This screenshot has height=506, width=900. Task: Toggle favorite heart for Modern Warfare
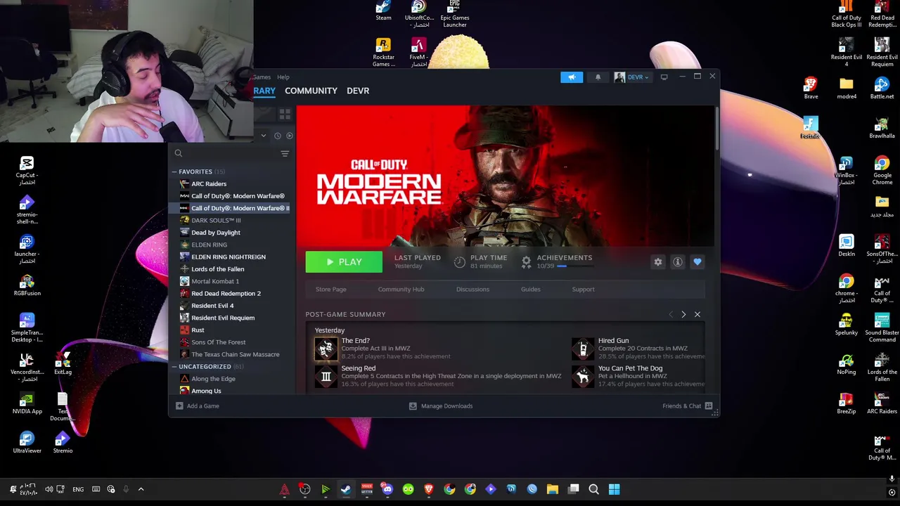(x=697, y=262)
